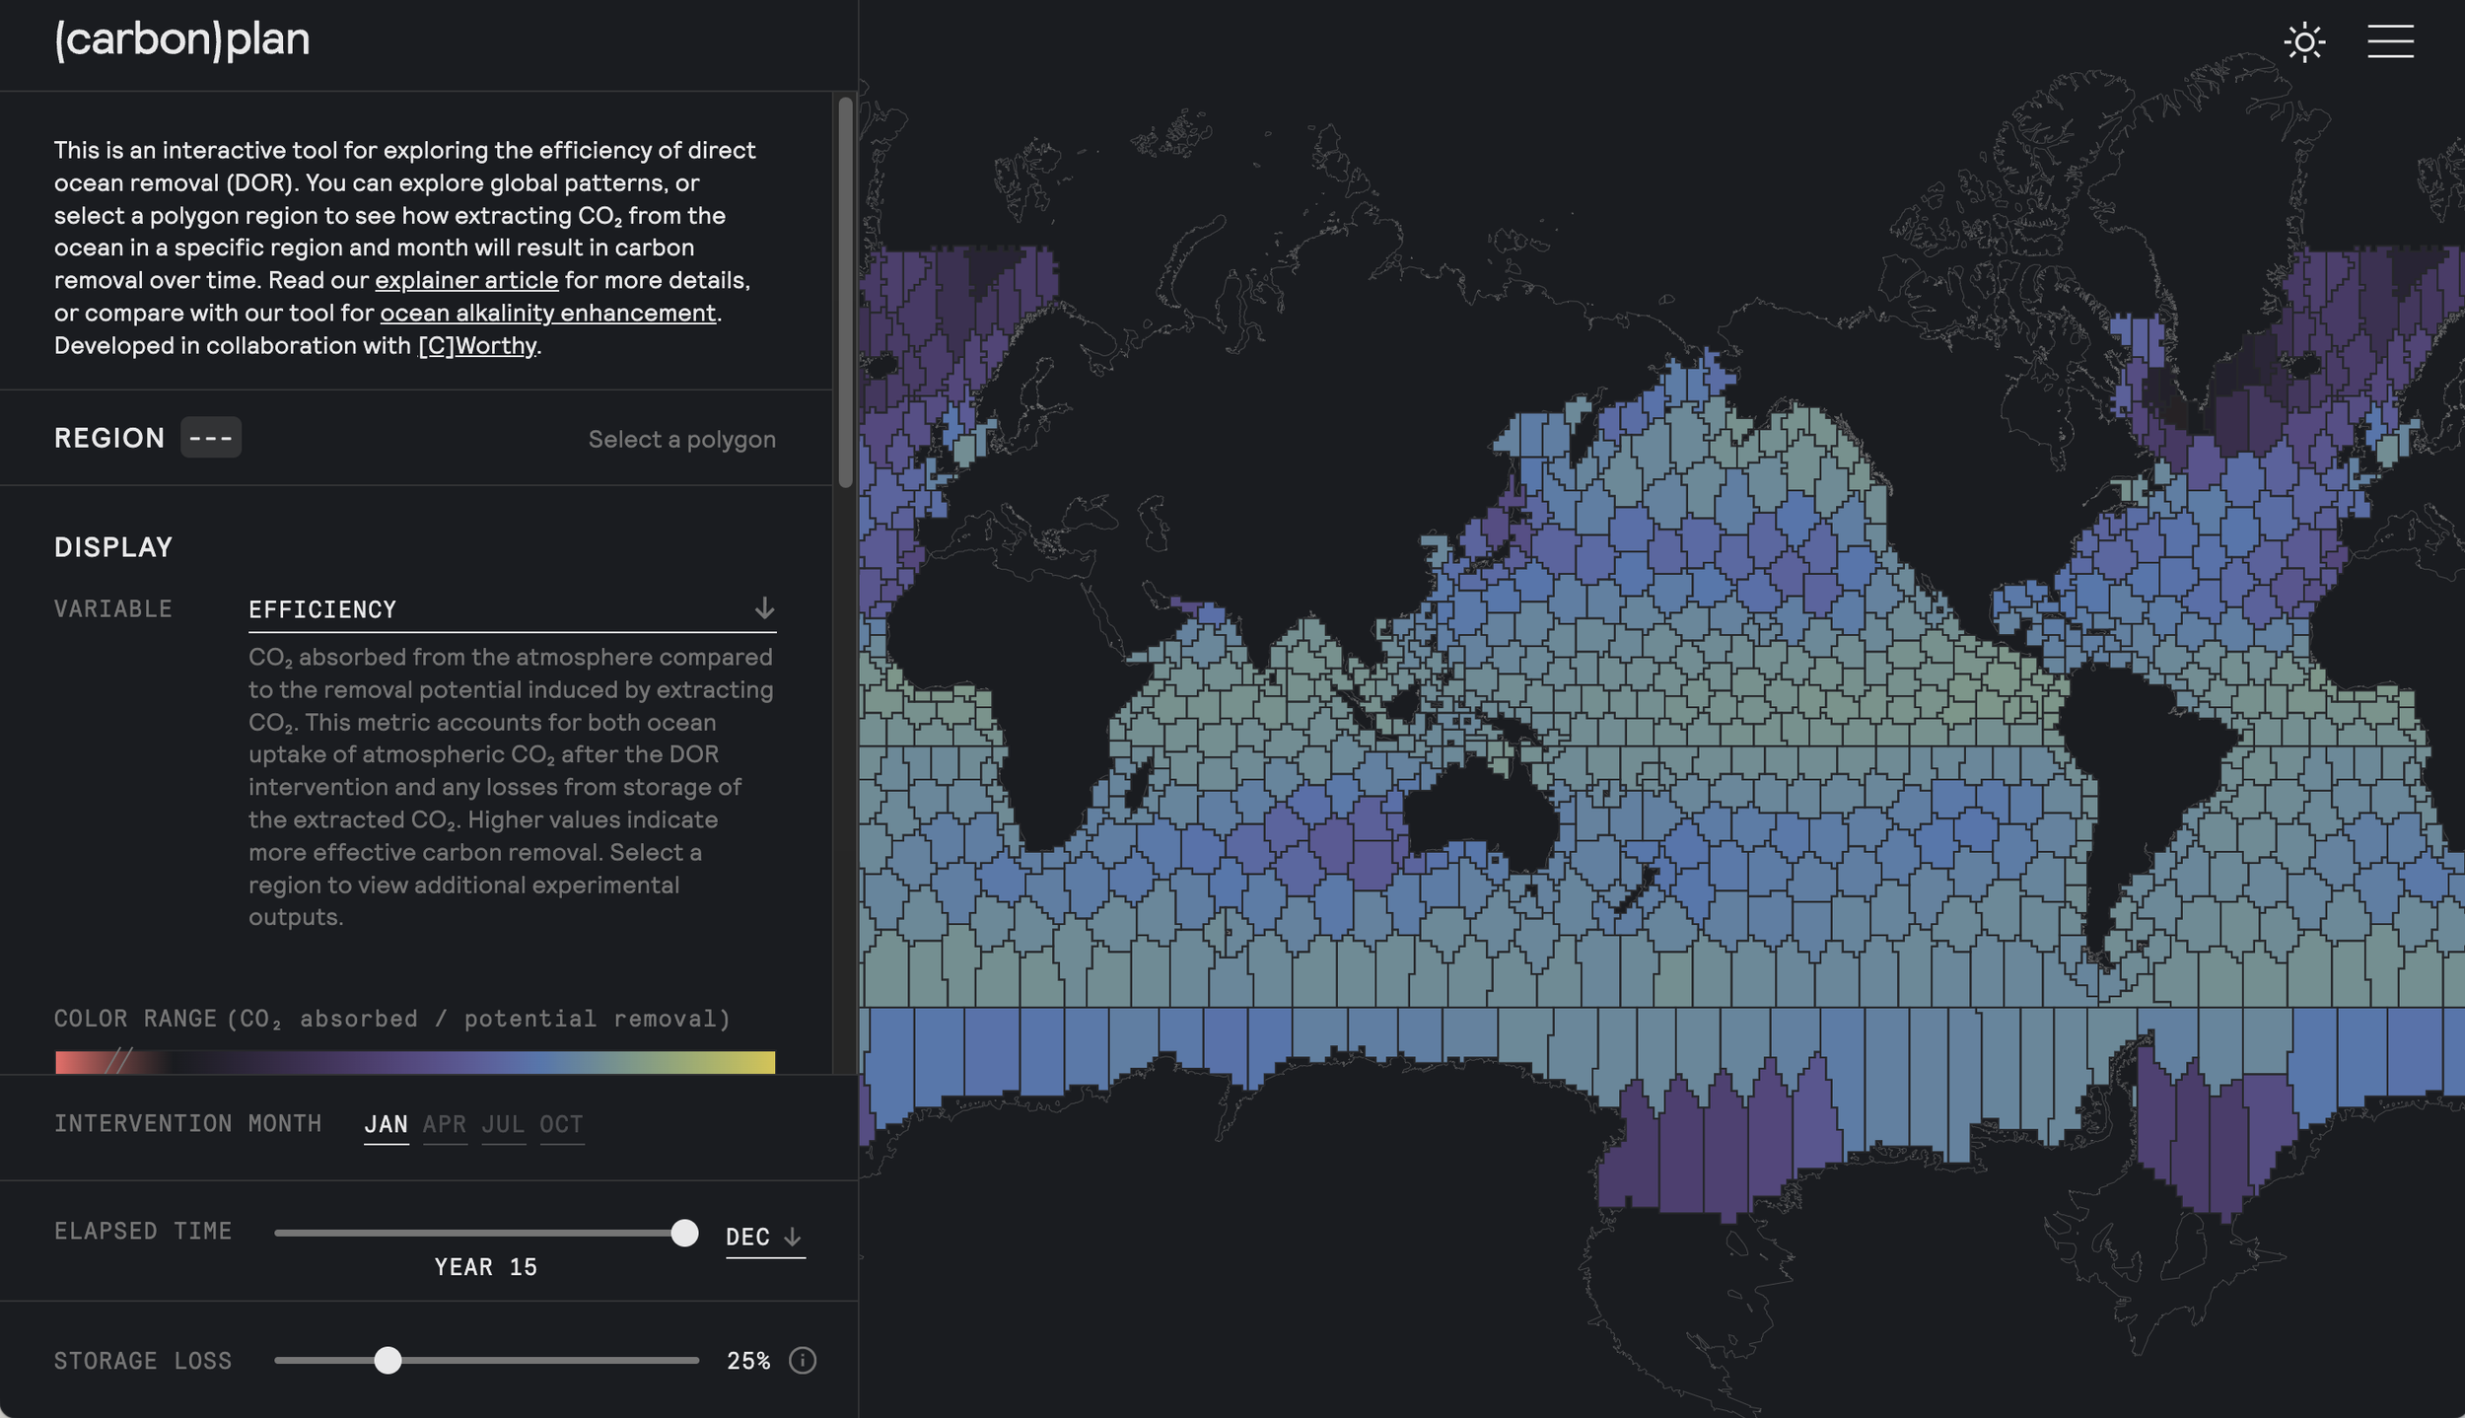The width and height of the screenshot is (2465, 1418).
Task: Click the storage loss slider handle
Action: 388,1361
